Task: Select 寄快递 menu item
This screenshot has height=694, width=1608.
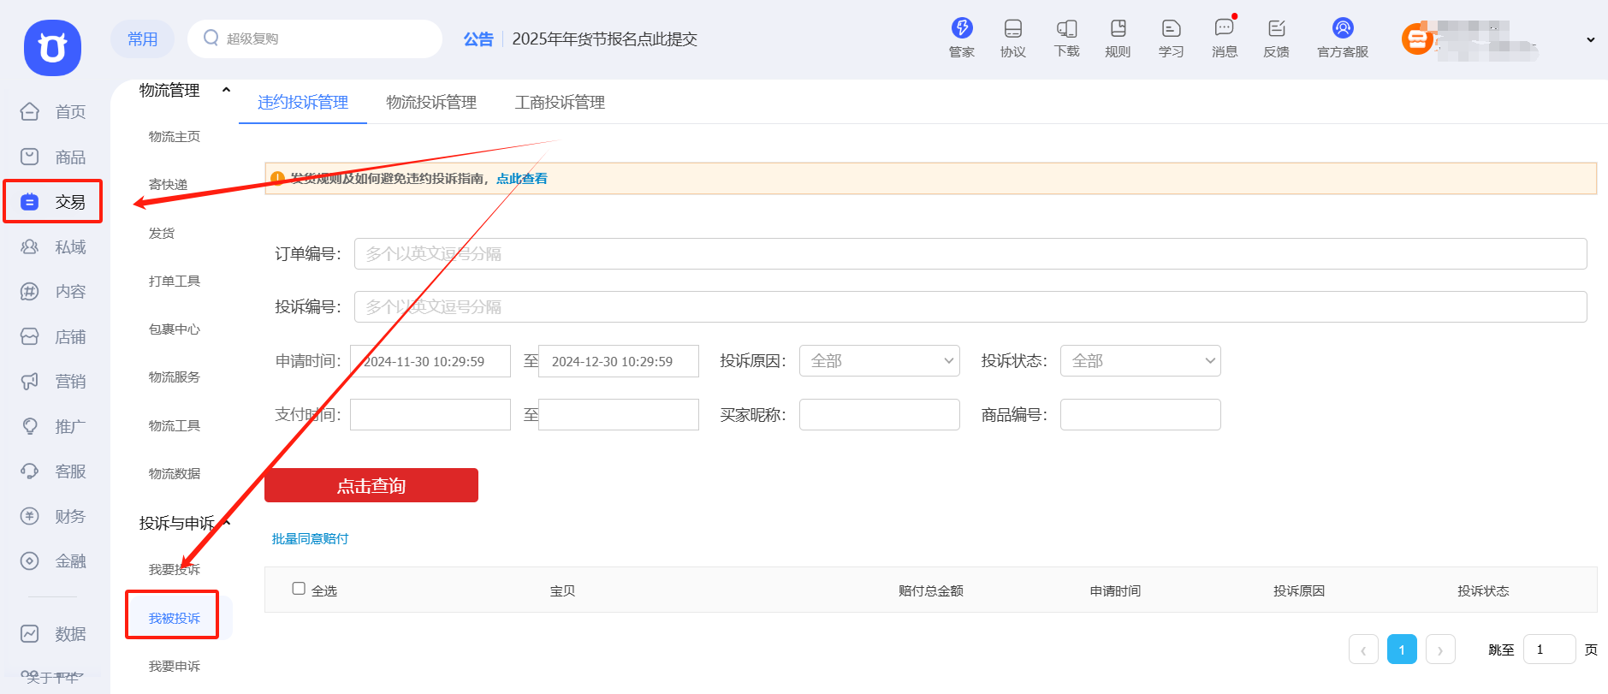Action: click(168, 184)
